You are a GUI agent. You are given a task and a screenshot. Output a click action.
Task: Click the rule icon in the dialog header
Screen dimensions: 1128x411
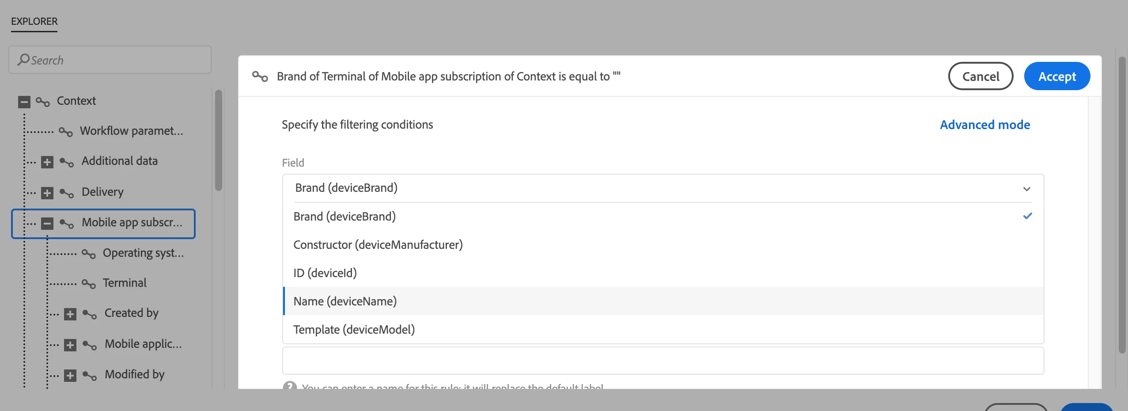point(260,76)
